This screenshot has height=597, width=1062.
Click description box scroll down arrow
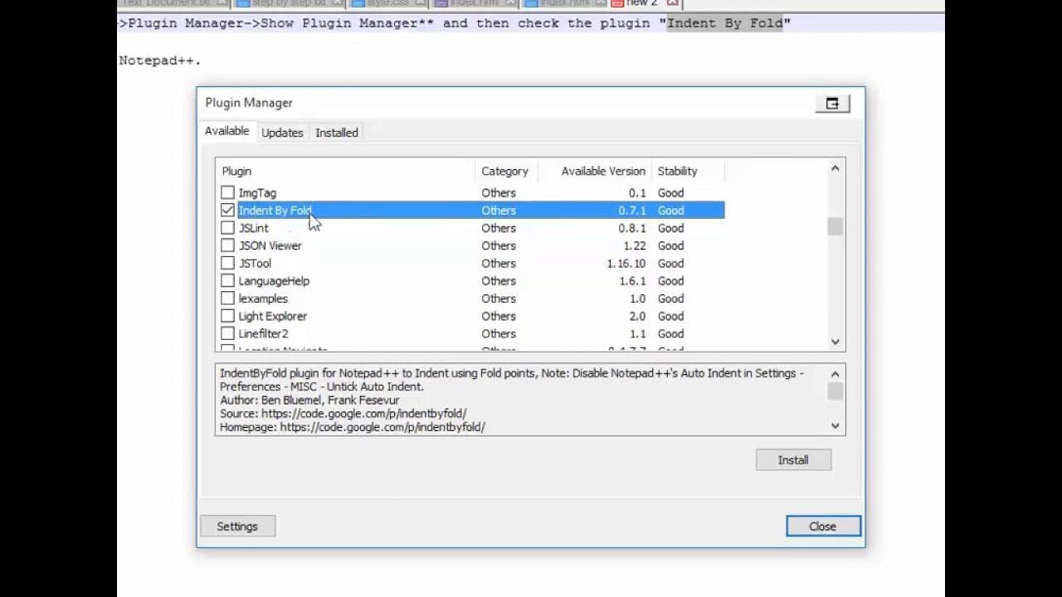pos(835,425)
